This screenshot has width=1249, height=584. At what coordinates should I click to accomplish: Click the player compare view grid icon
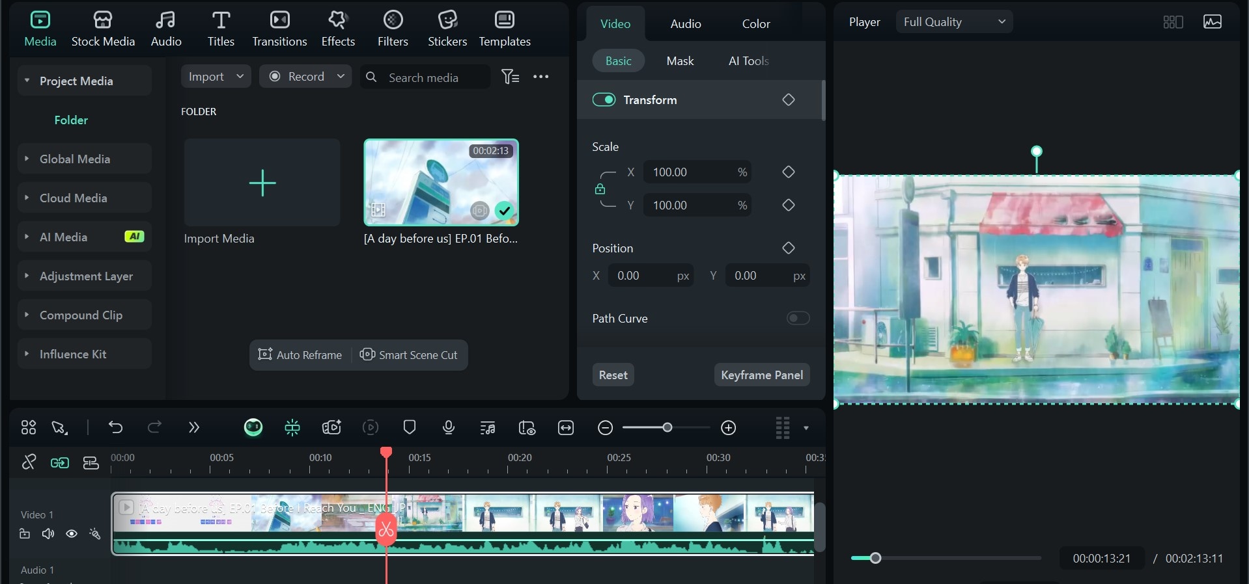pos(1173,22)
